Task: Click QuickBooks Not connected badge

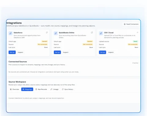Action: pyautogui.click(x=88, y=44)
